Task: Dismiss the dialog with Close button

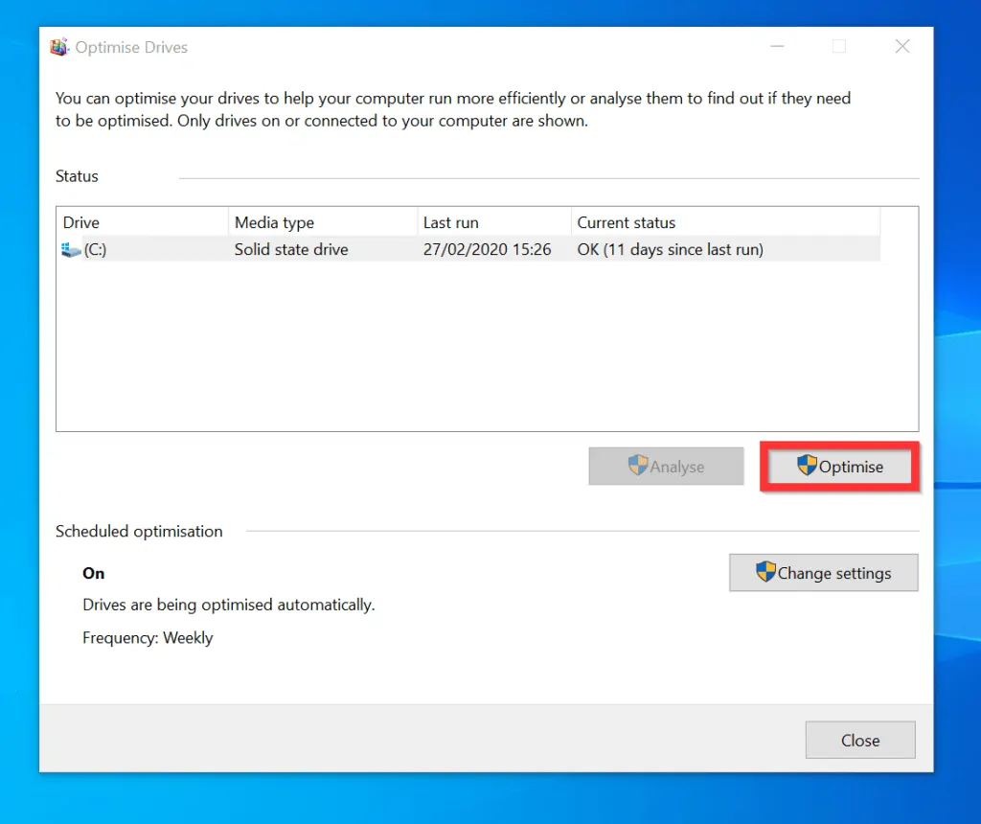Action: [x=859, y=740]
